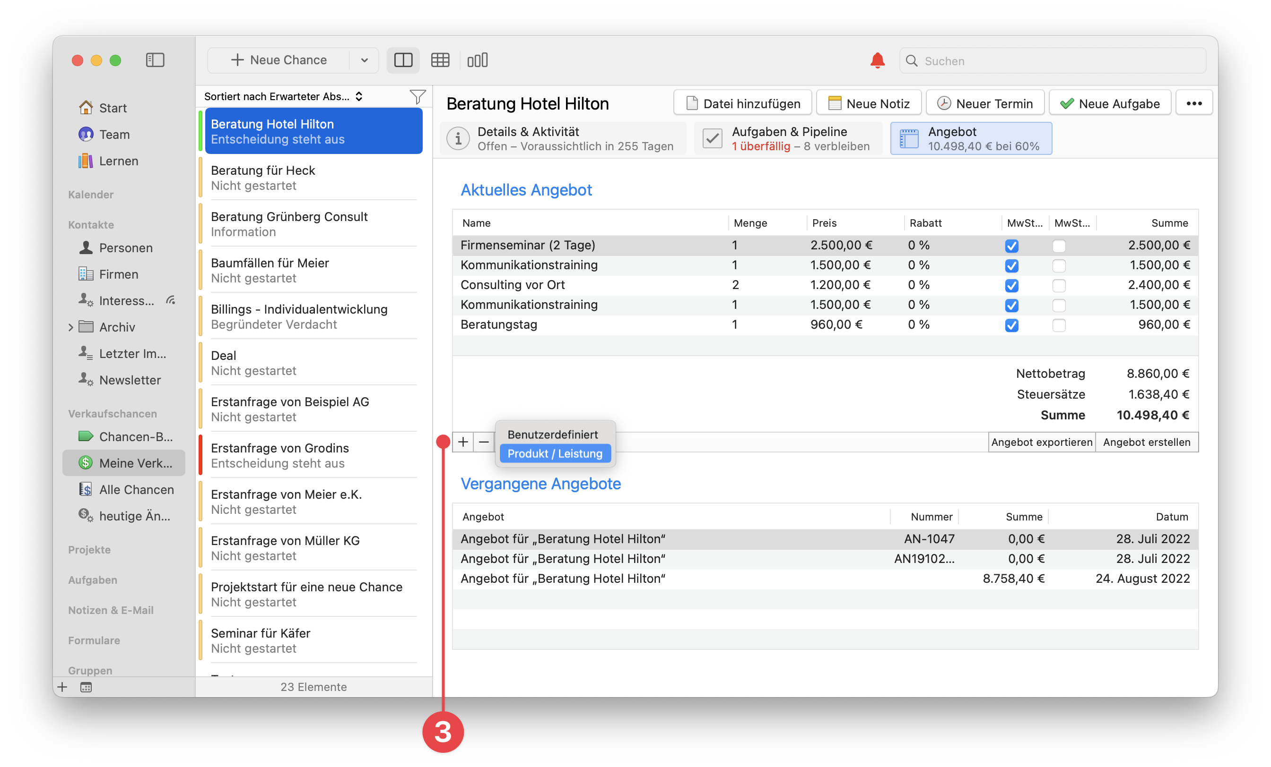
Task: Click the notification bell icon
Action: (x=877, y=60)
